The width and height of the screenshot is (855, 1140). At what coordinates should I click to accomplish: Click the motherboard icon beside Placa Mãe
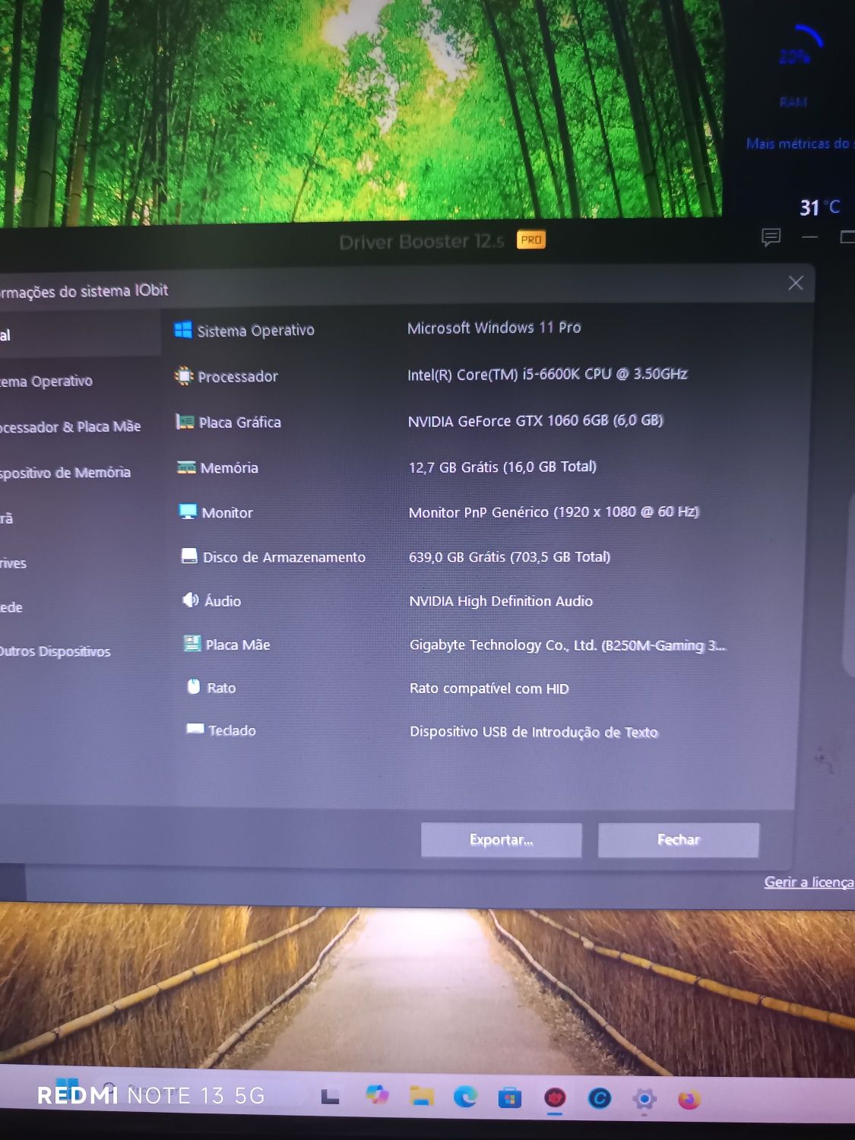[192, 644]
